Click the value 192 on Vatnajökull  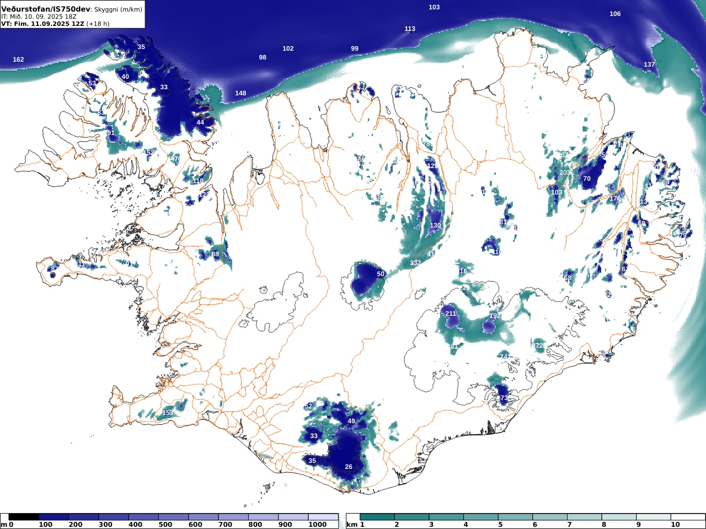point(495,316)
